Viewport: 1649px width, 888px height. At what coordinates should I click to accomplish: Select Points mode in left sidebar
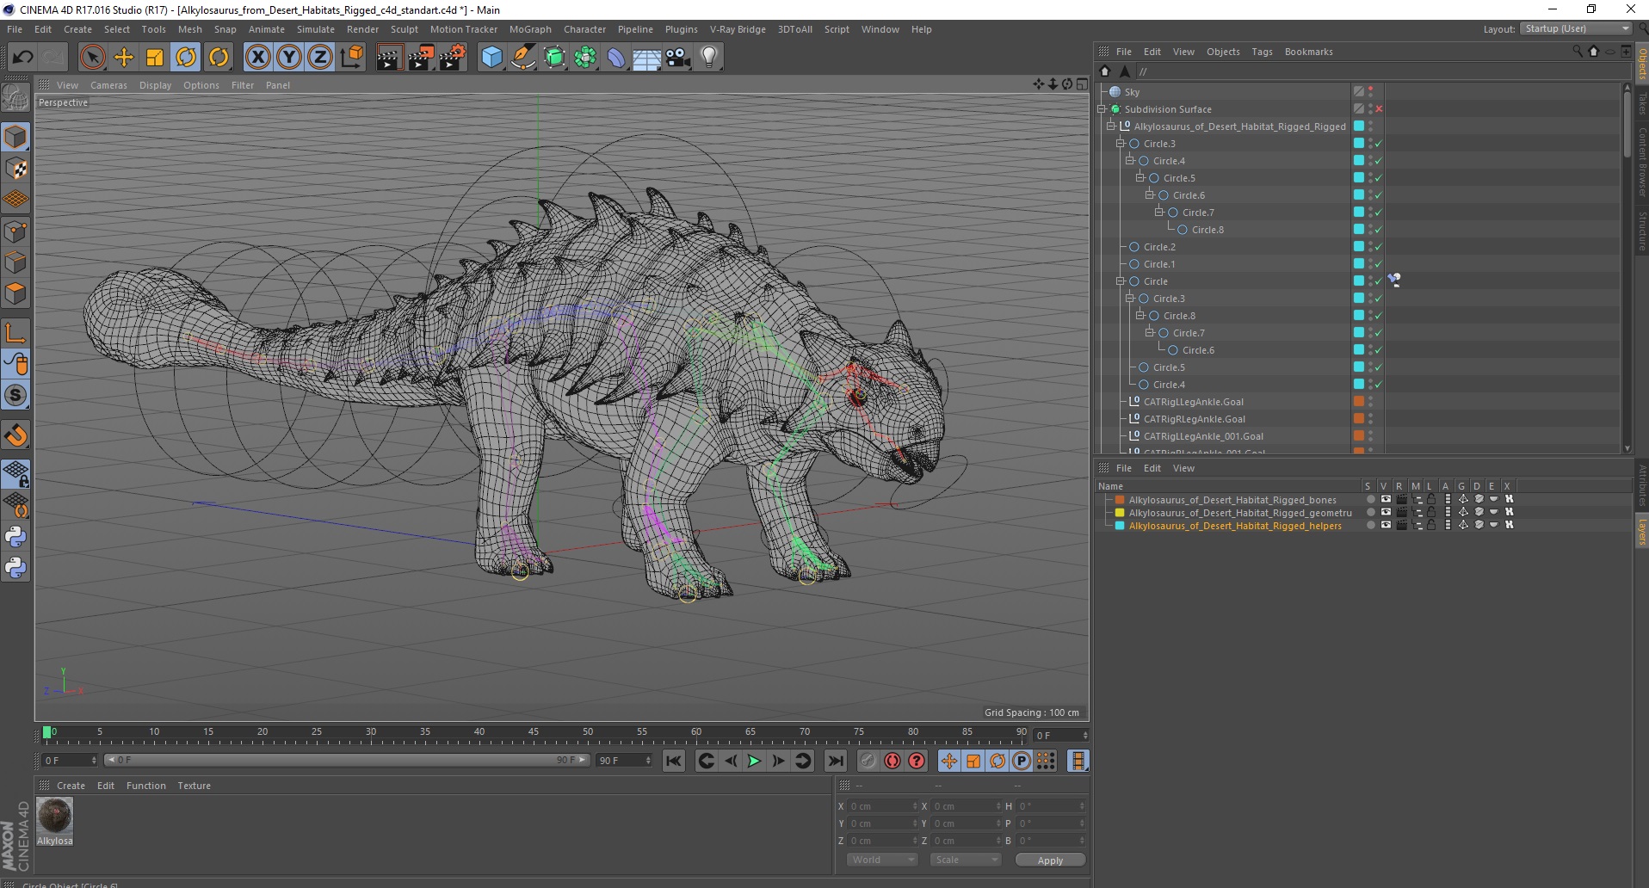coord(15,231)
